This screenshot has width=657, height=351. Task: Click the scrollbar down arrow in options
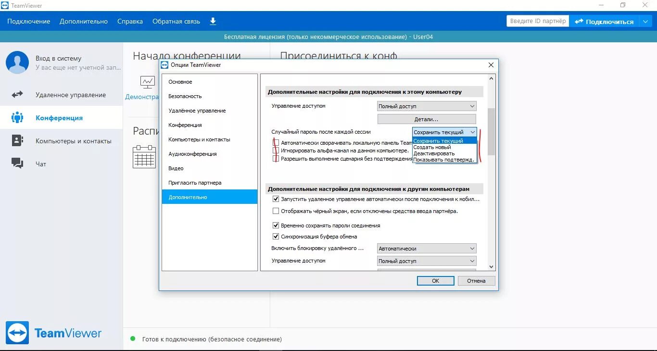(x=491, y=267)
